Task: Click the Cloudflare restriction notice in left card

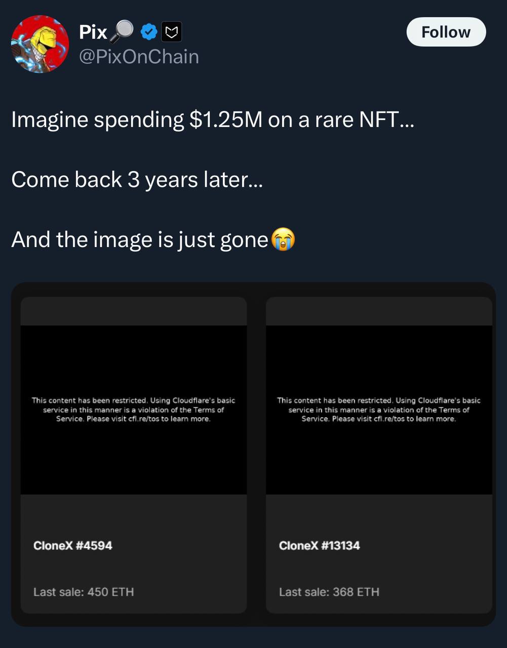Action: (134, 410)
